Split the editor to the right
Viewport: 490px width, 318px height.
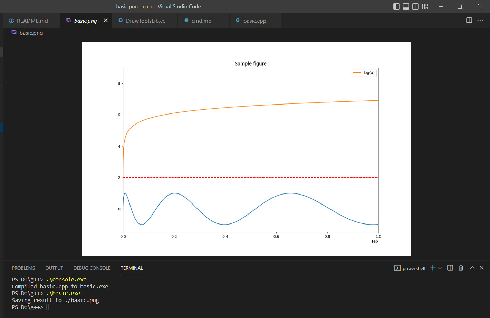point(469,20)
